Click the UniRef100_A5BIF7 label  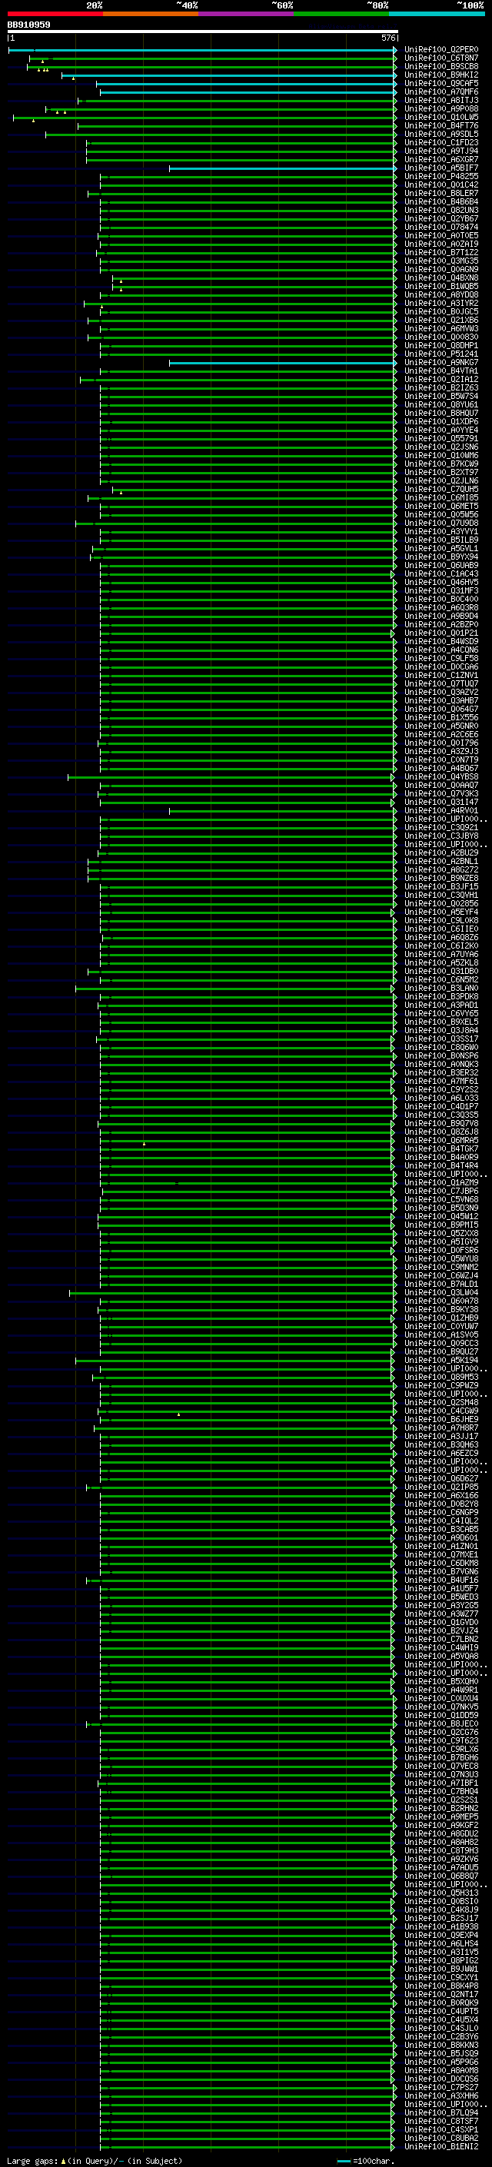pos(441,168)
